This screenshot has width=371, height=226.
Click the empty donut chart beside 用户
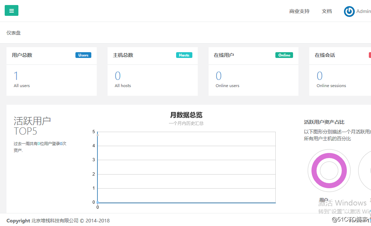(368, 170)
